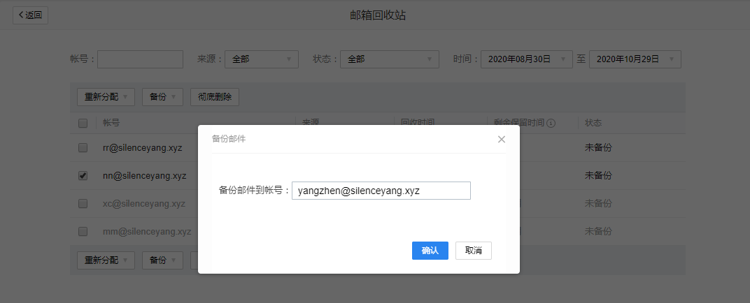Click the xc@silenceyang.xyz account text

pyautogui.click(x=144, y=203)
